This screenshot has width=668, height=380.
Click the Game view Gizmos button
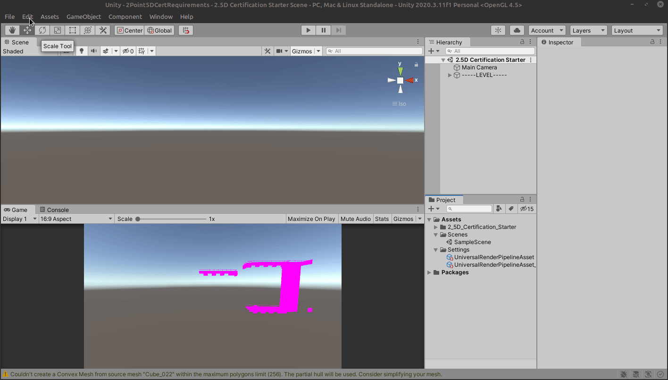[403, 219]
